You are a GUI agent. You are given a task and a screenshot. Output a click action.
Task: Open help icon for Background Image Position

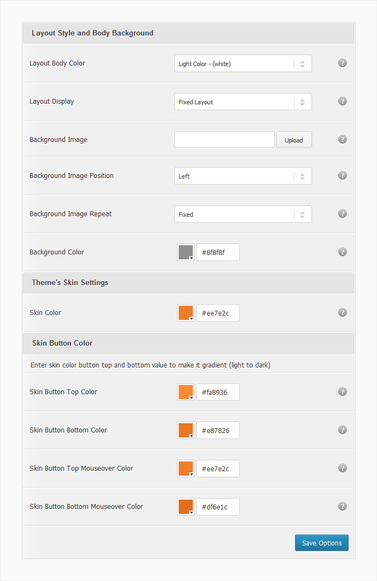(x=343, y=175)
